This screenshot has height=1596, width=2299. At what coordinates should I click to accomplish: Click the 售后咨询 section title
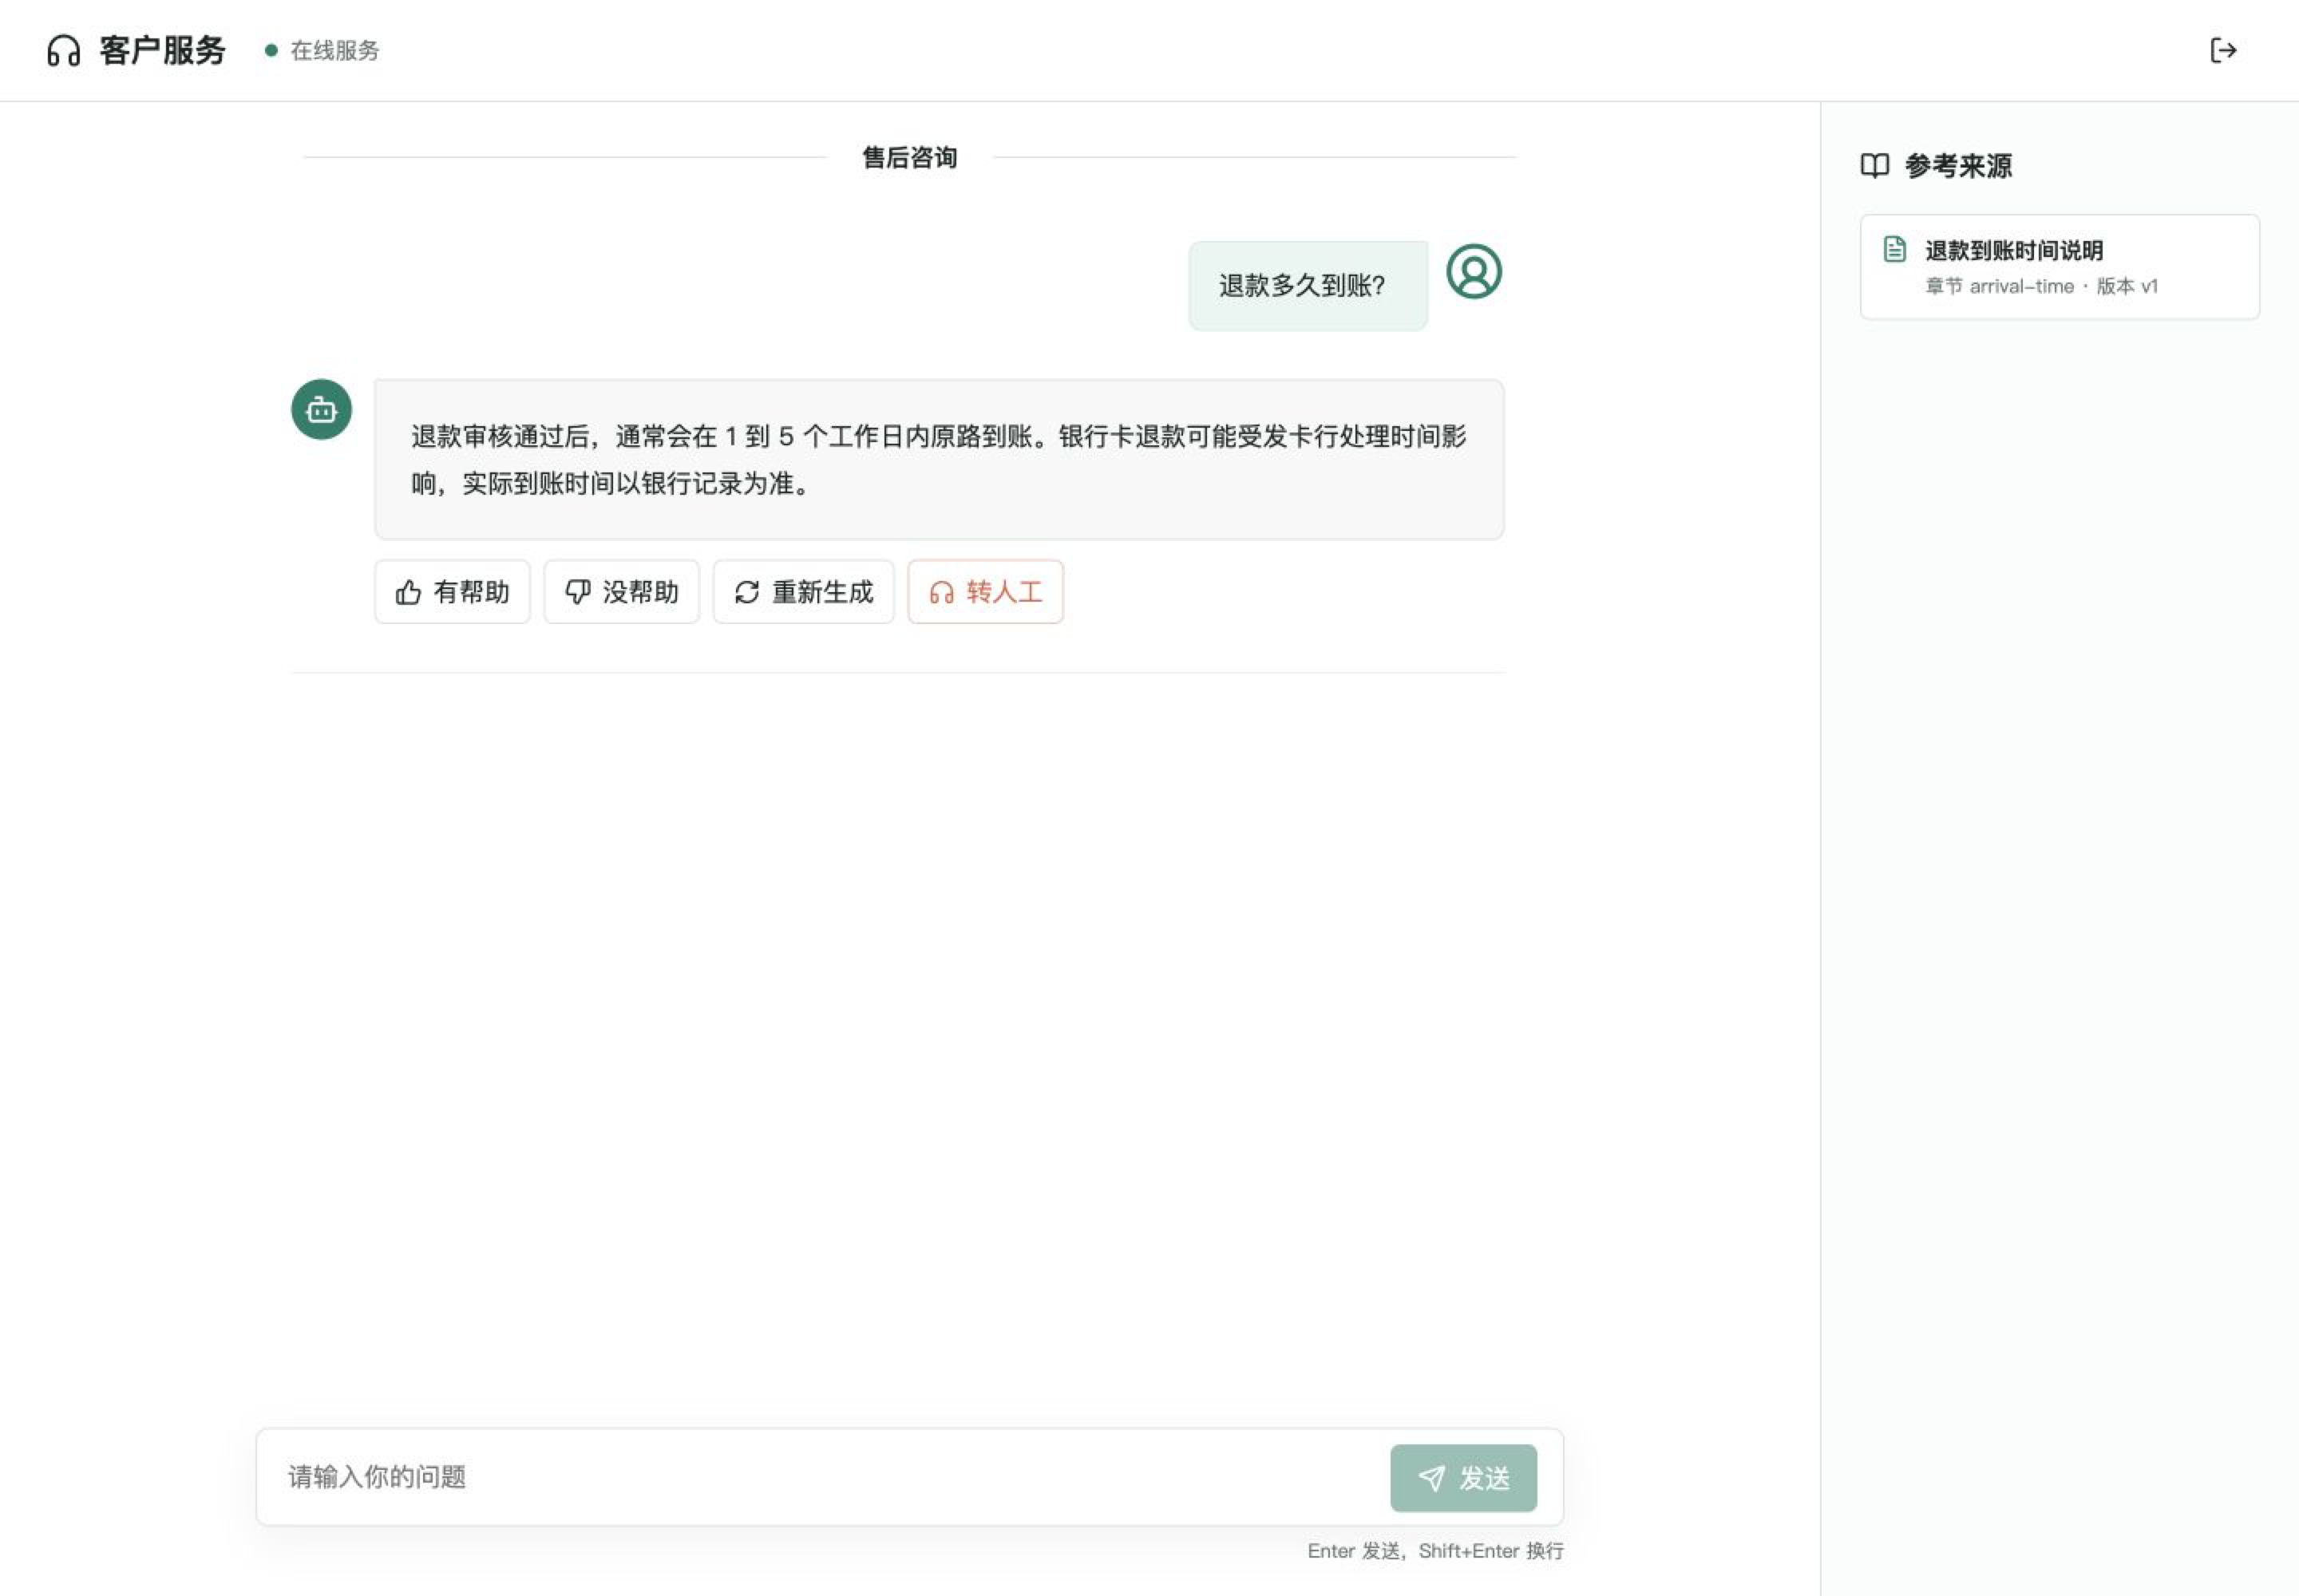pos(909,157)
